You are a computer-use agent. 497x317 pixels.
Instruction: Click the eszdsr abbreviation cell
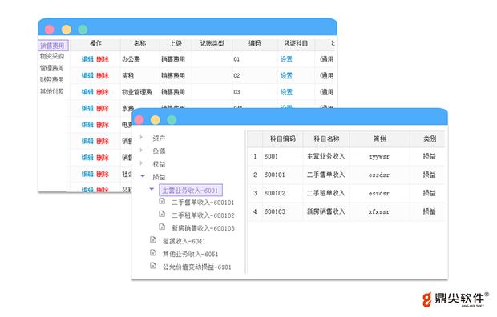click(379, 194)
